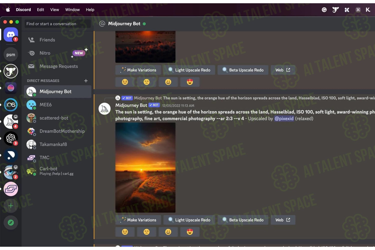
Task: Create new DM with plus icon
Action: [86, 81]
